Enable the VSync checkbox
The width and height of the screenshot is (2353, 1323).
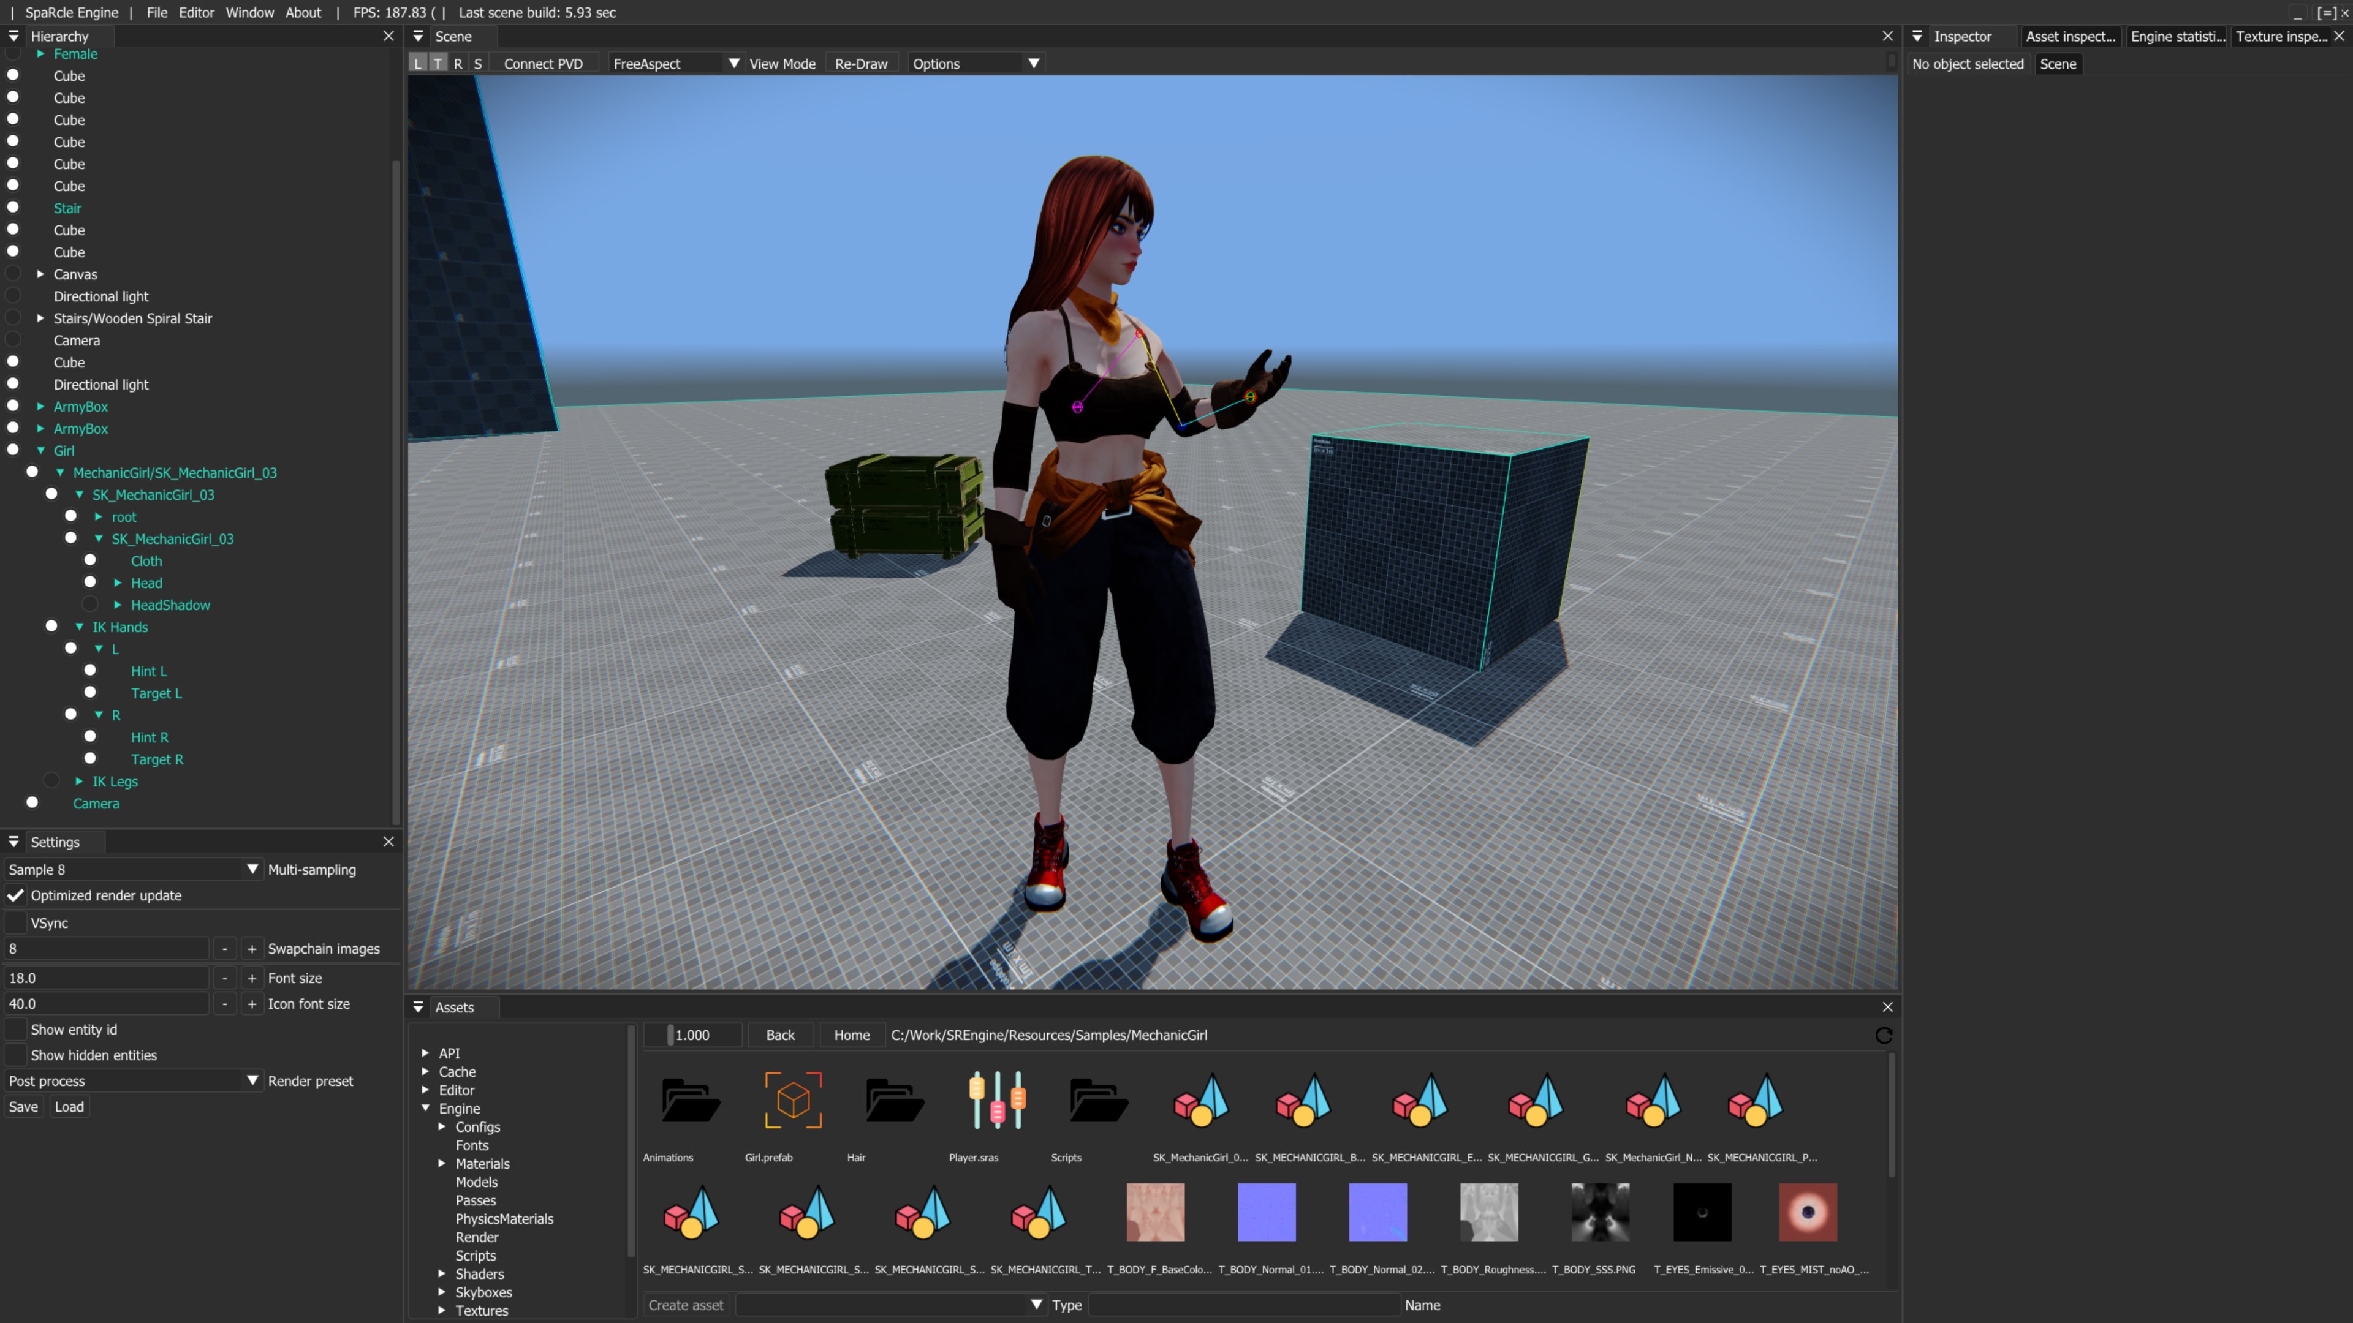[17, 923]
